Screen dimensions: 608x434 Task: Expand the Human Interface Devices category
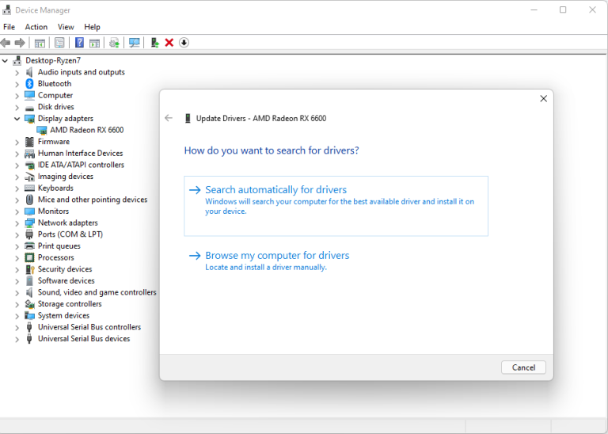coord(17,154)
